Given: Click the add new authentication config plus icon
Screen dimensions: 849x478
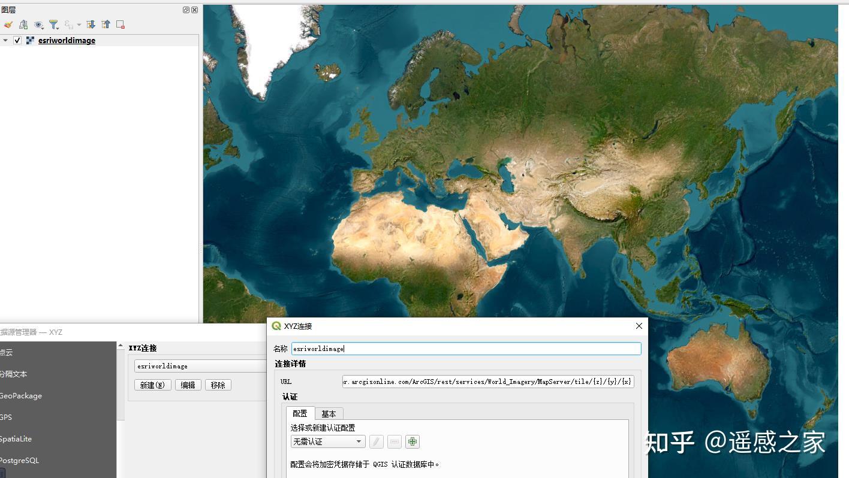Looking at the screenshot, I should tap(412, 441).
